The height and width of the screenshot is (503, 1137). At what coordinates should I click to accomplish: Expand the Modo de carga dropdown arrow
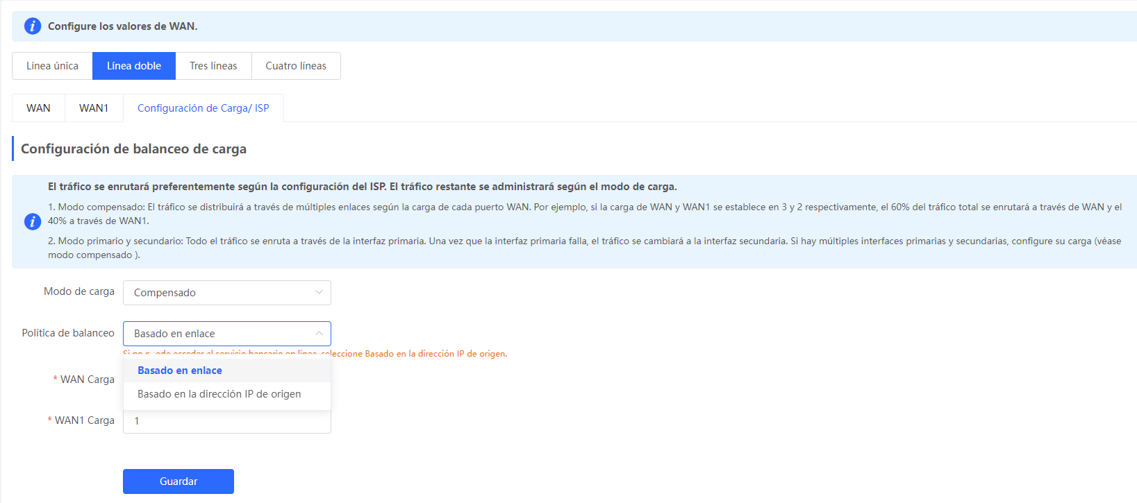(x=319, y=292)
